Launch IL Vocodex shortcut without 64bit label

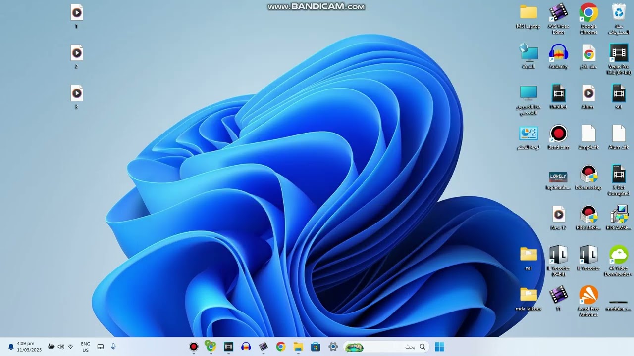[x=588, y=259]
